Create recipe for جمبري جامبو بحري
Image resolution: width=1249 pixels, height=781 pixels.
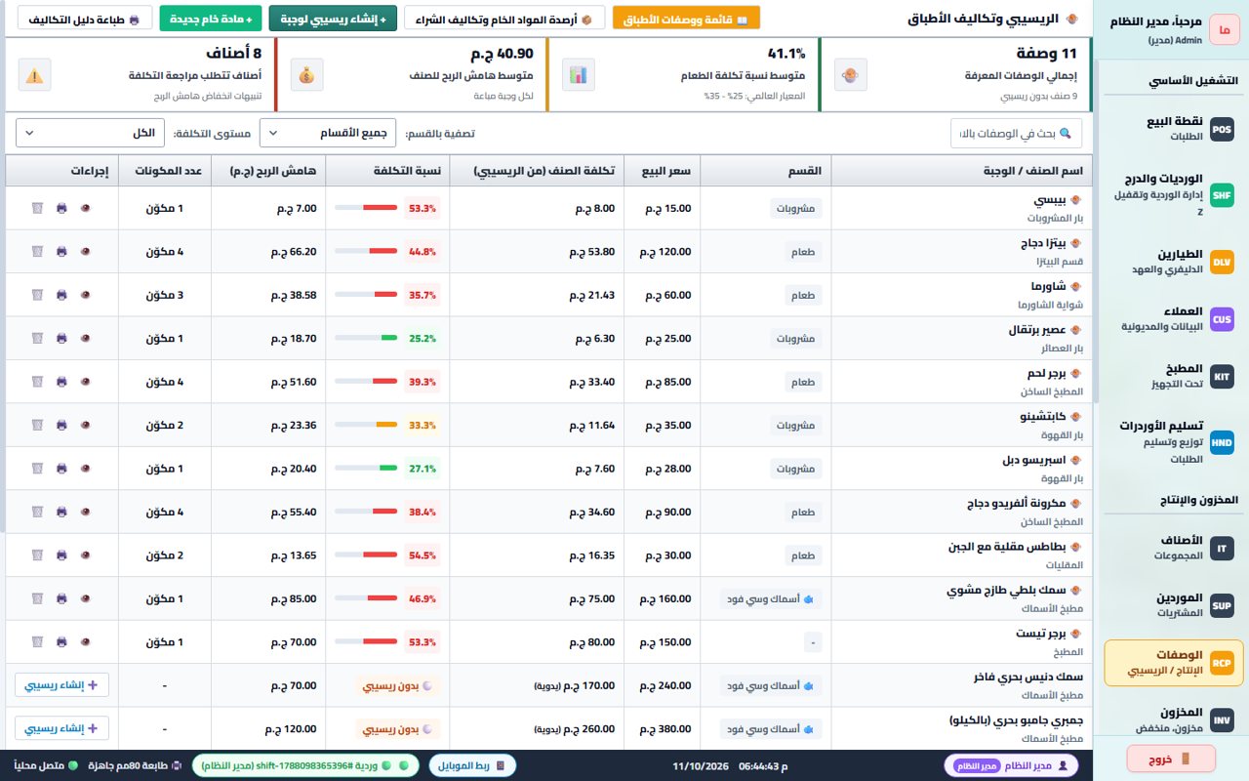coord(61,728)
